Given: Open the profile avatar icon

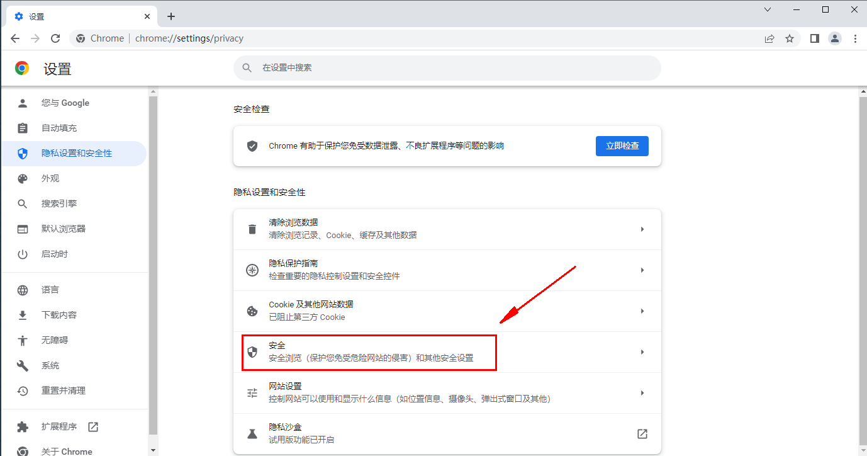Looking at the screenshot, I should (x=835, y=38).
